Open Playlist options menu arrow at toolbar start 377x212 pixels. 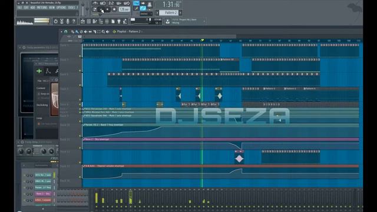coord(61,31)
